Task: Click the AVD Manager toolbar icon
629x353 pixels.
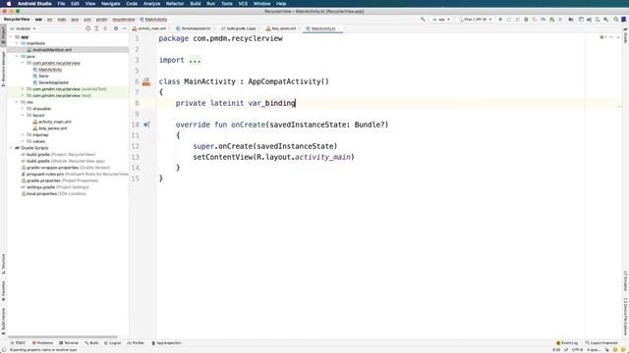Action: coord(598,20)
